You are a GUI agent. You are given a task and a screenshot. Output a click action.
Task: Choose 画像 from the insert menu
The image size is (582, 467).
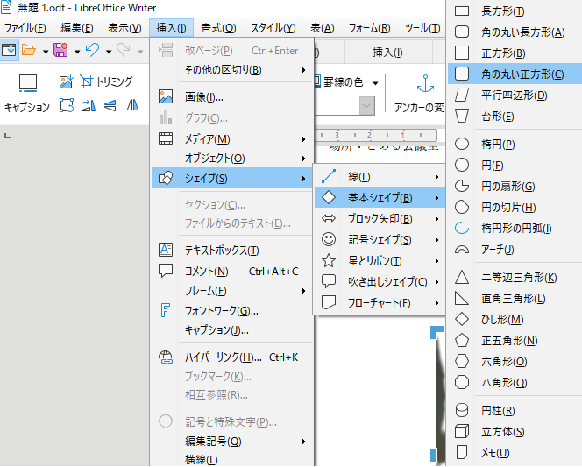[232, 96]
